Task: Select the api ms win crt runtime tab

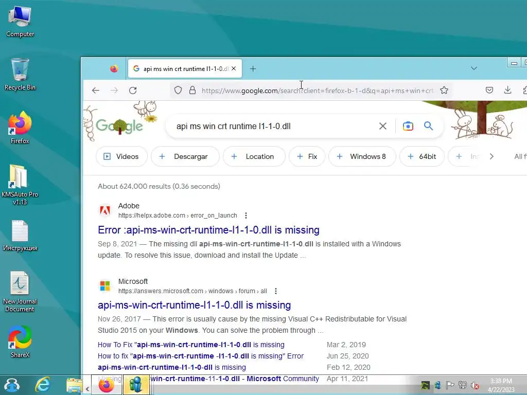Action: 185,68
